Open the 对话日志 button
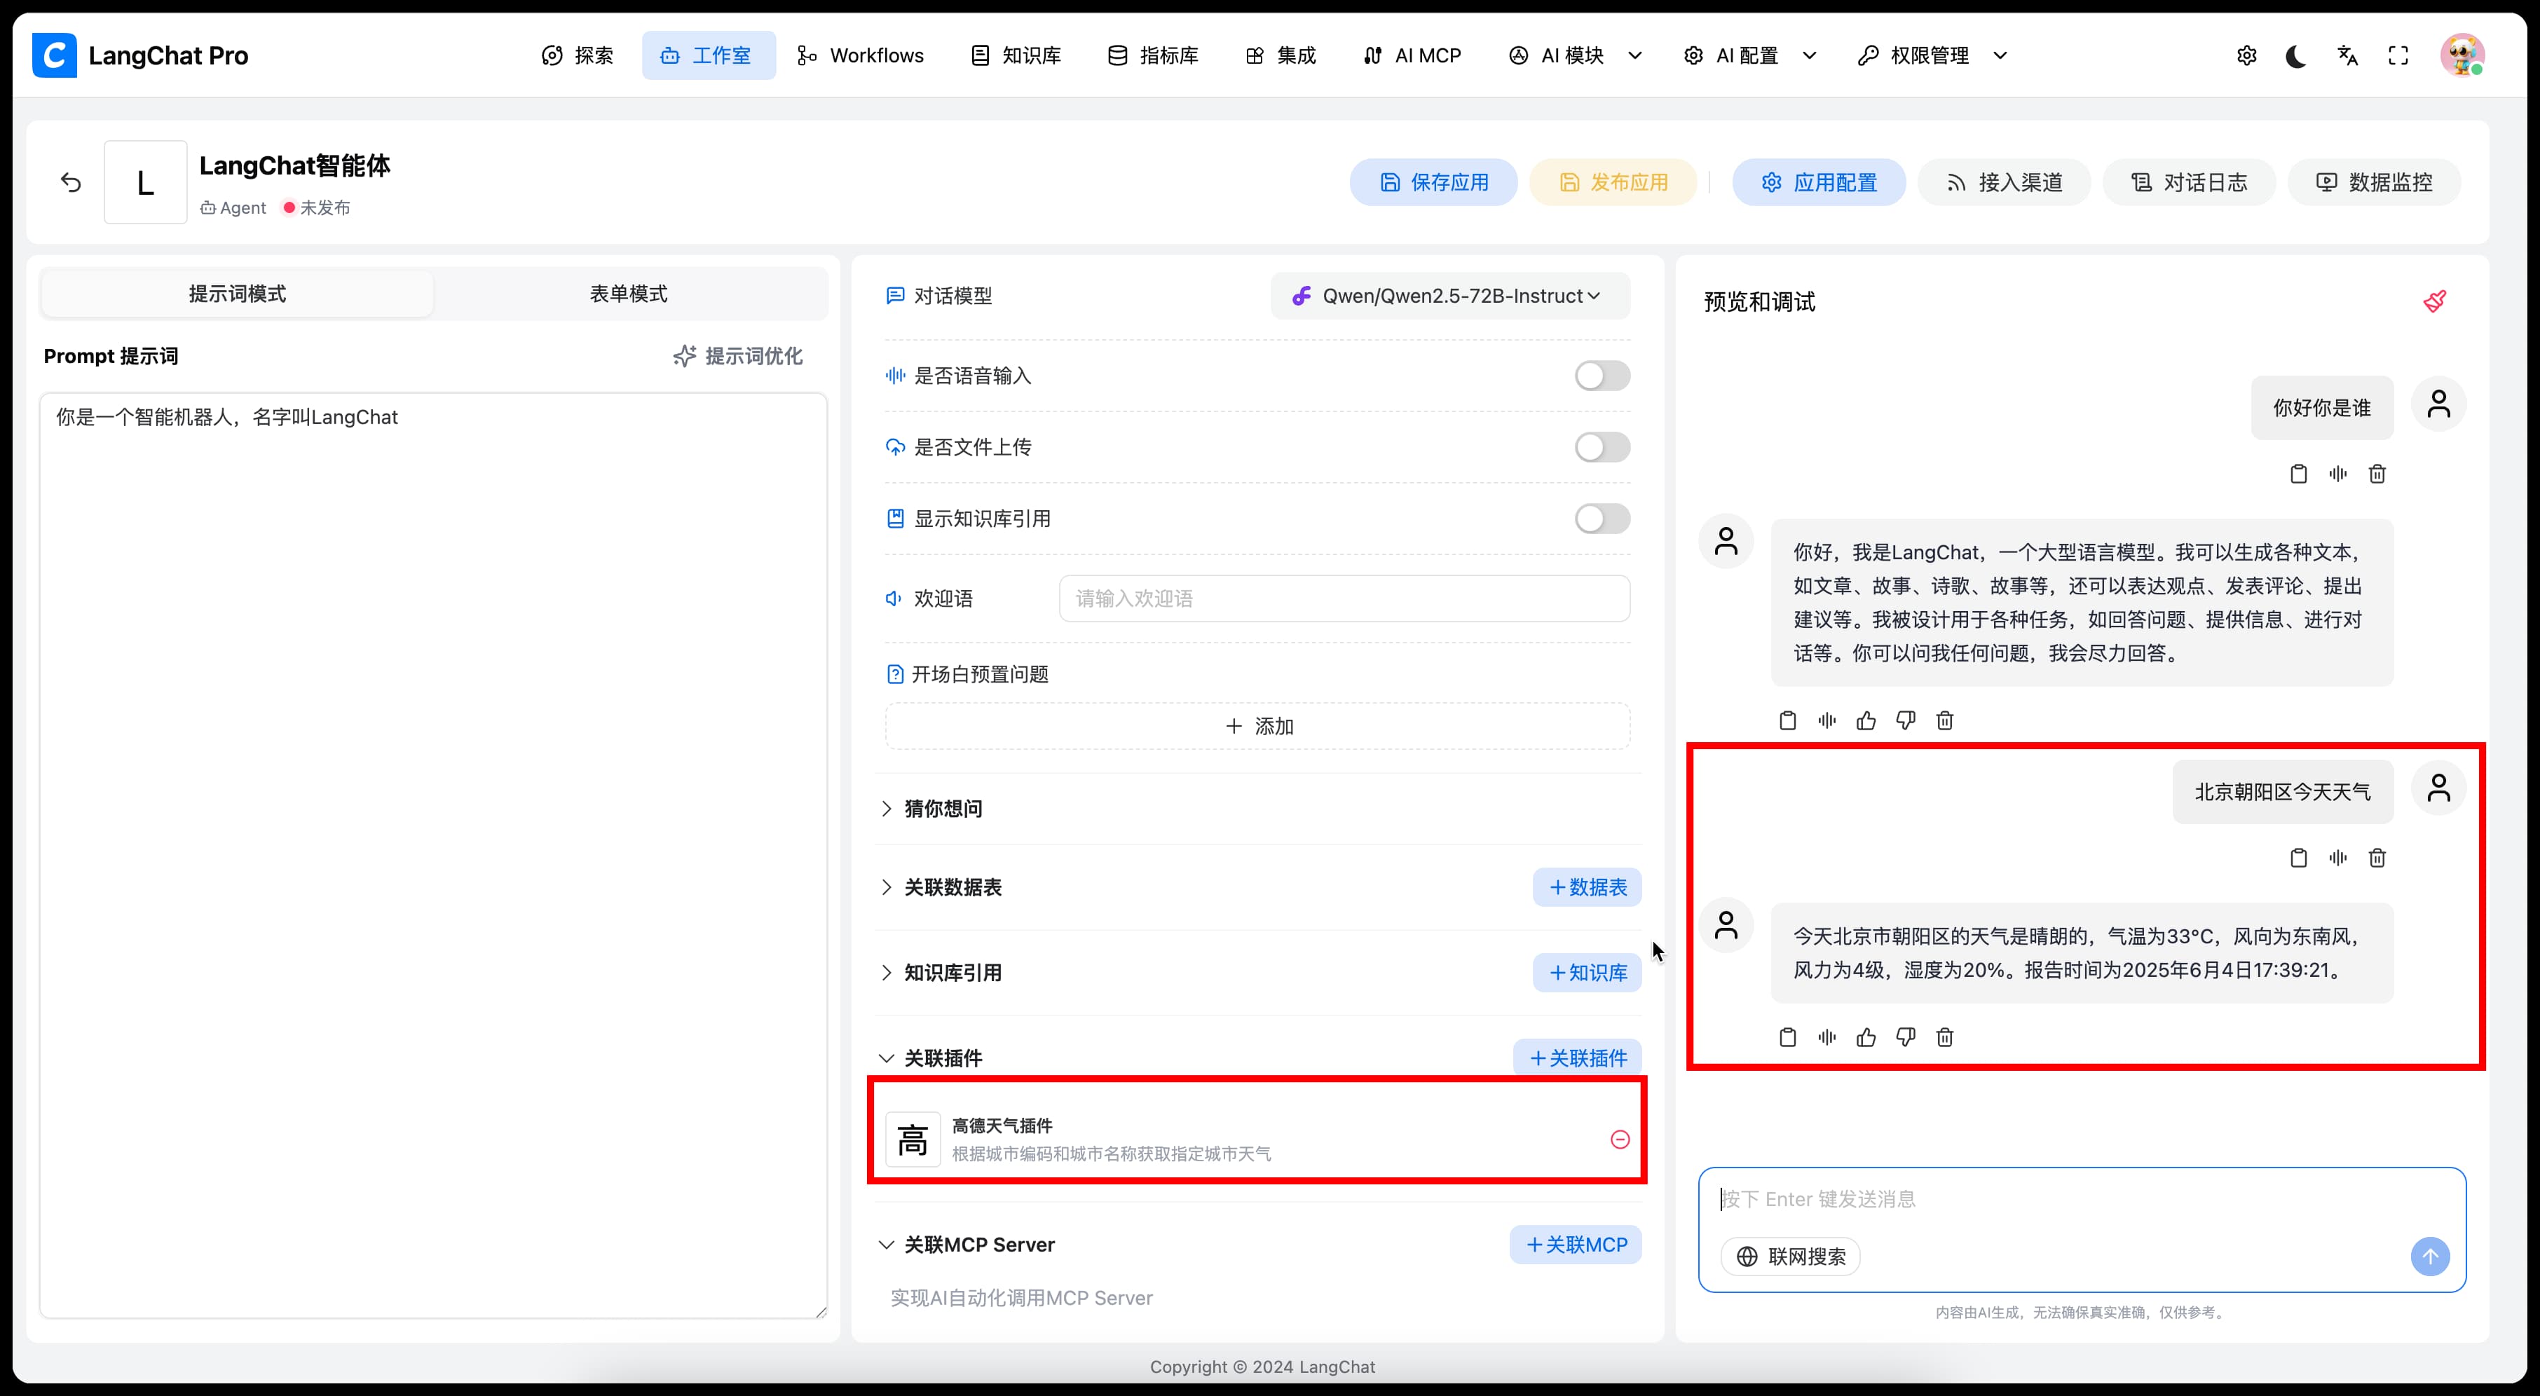This screenshot has height=1396, width=2540. click(2189, 182)
